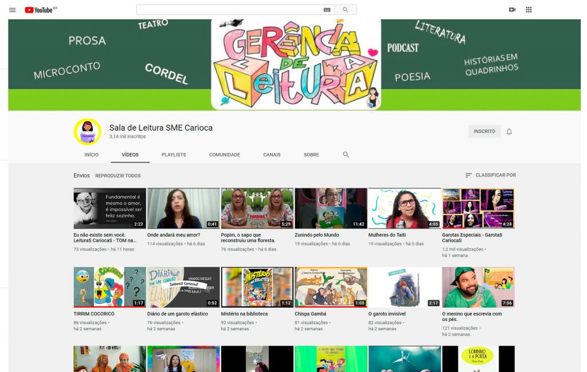Open the create video camera icon
The height and width of the screenshot is (372, 587).
[512, 10]
